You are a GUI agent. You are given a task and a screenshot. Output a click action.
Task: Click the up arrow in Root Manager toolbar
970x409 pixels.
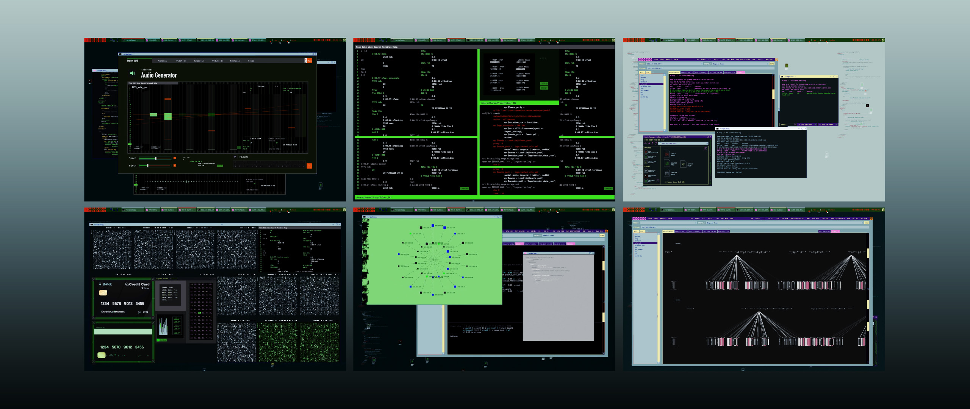[652, 143]
